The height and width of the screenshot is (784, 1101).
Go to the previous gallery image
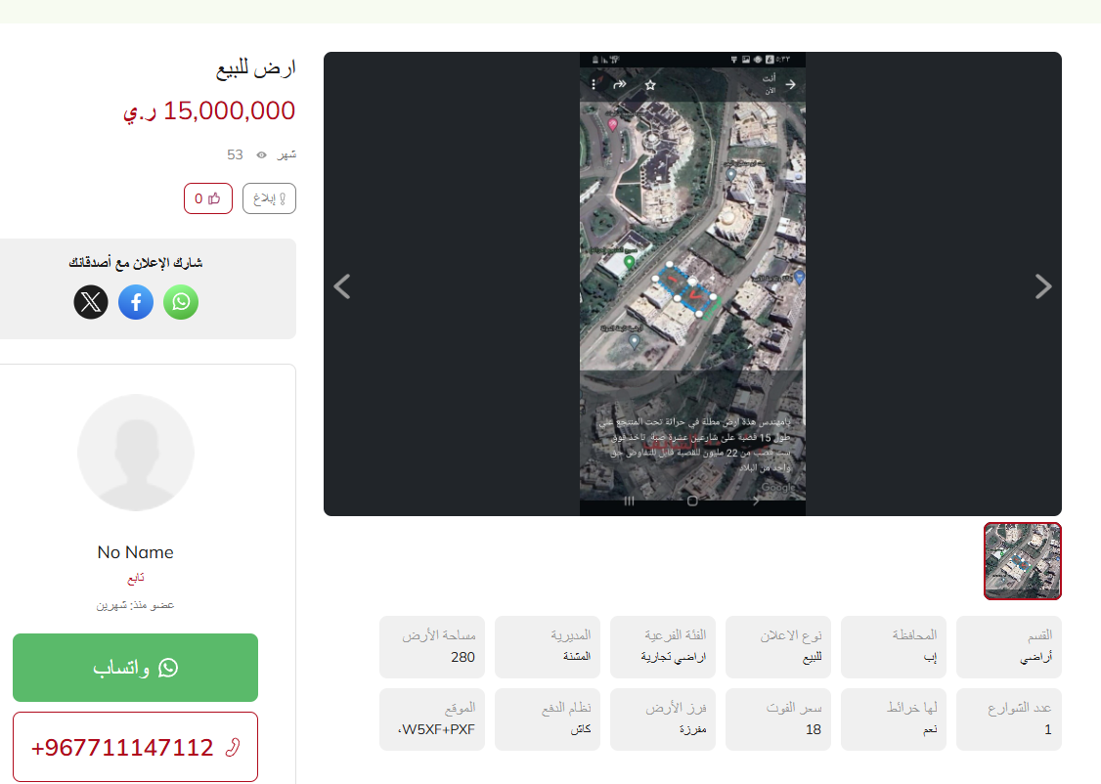click(342, 286)
